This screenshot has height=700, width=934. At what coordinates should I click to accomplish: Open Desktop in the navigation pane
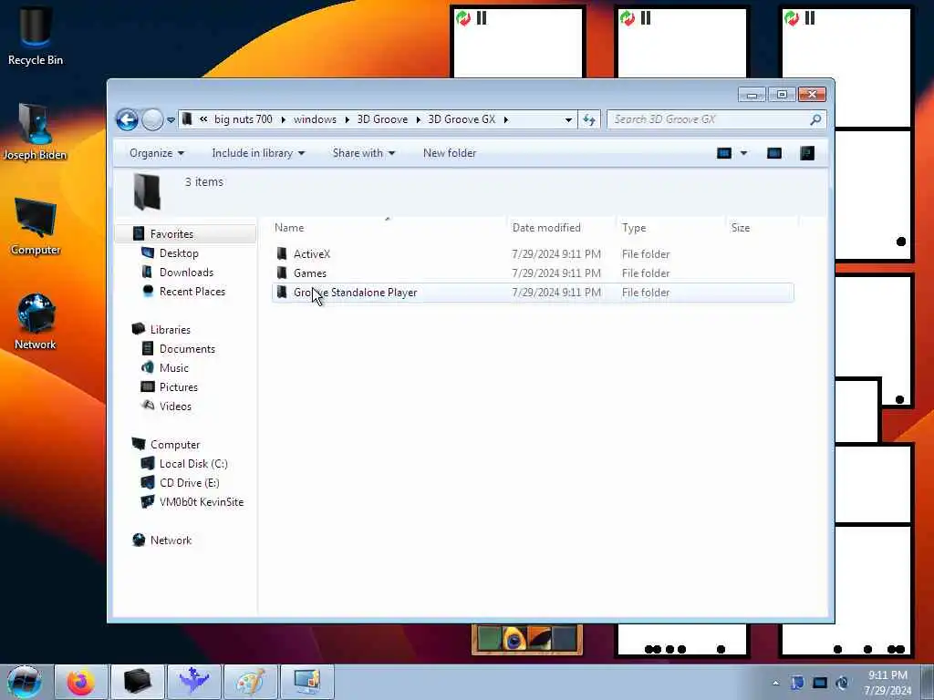click(x=179, y=253)
